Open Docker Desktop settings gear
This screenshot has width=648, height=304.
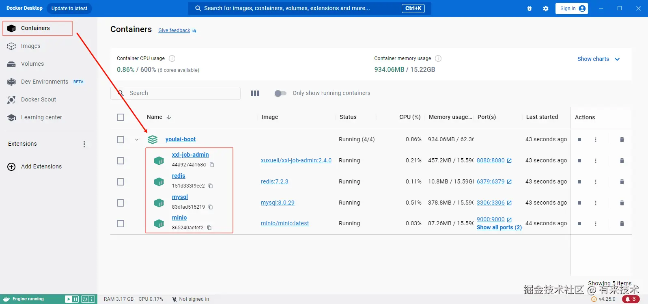(x=546, y=9)
